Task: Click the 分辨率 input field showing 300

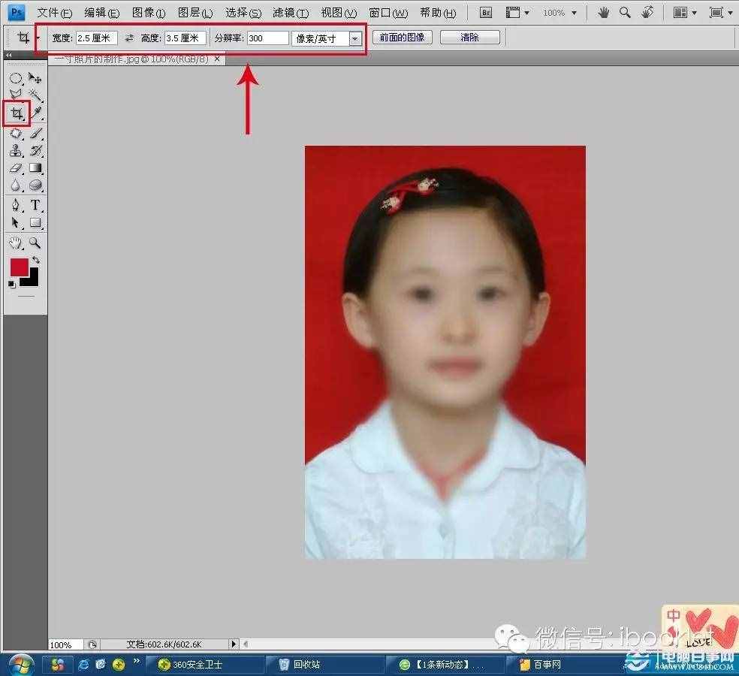Action: (x=267, y=38)
